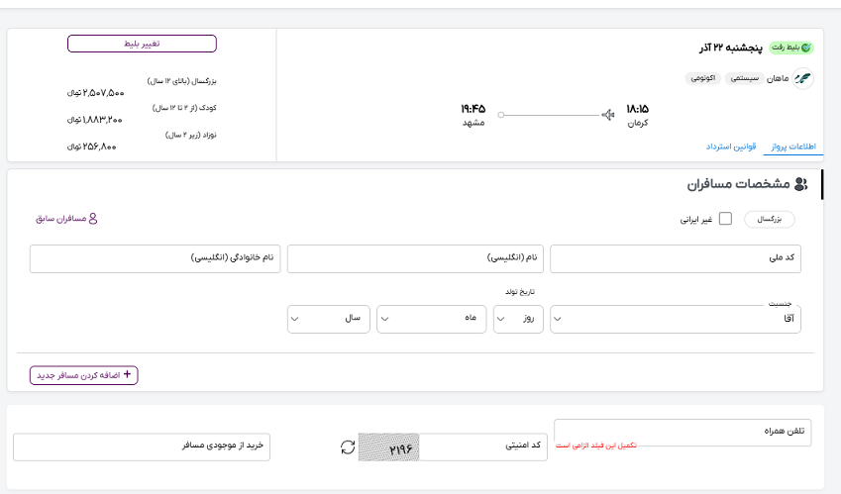Viewport: 841px width, 494px height.
Task: Click the red error تکمیل این فیلد الزامی است
Action: (x=596, y=445)
